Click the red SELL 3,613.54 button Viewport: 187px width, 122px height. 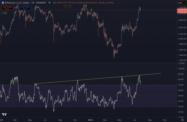point(7,8)
